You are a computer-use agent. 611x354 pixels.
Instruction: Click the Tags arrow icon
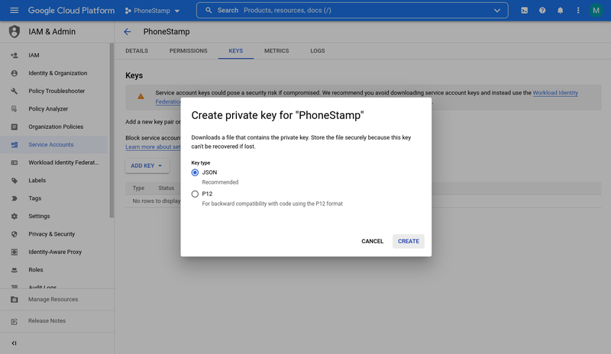point(15,198)
